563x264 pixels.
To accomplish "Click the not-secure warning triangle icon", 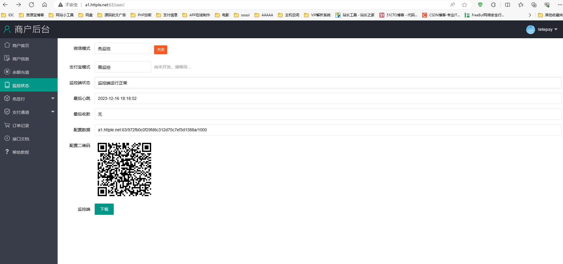I will coord(61,5).
